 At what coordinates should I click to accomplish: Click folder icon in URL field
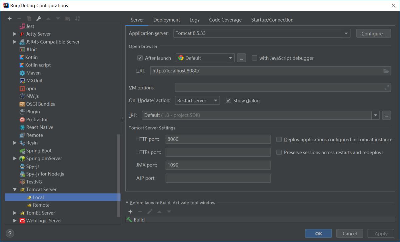(x=386, y=71)
